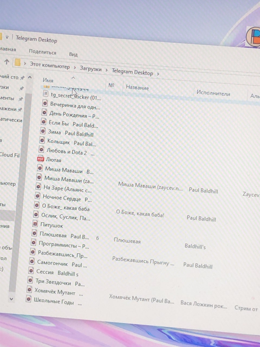The image size is (260, 347).
Task: Click navigation pane scroll up arrow
Action: click(x=30, y=78)
